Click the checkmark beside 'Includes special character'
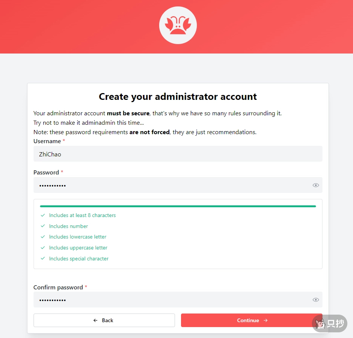This screenshot has height=338, width=353. 43,258
